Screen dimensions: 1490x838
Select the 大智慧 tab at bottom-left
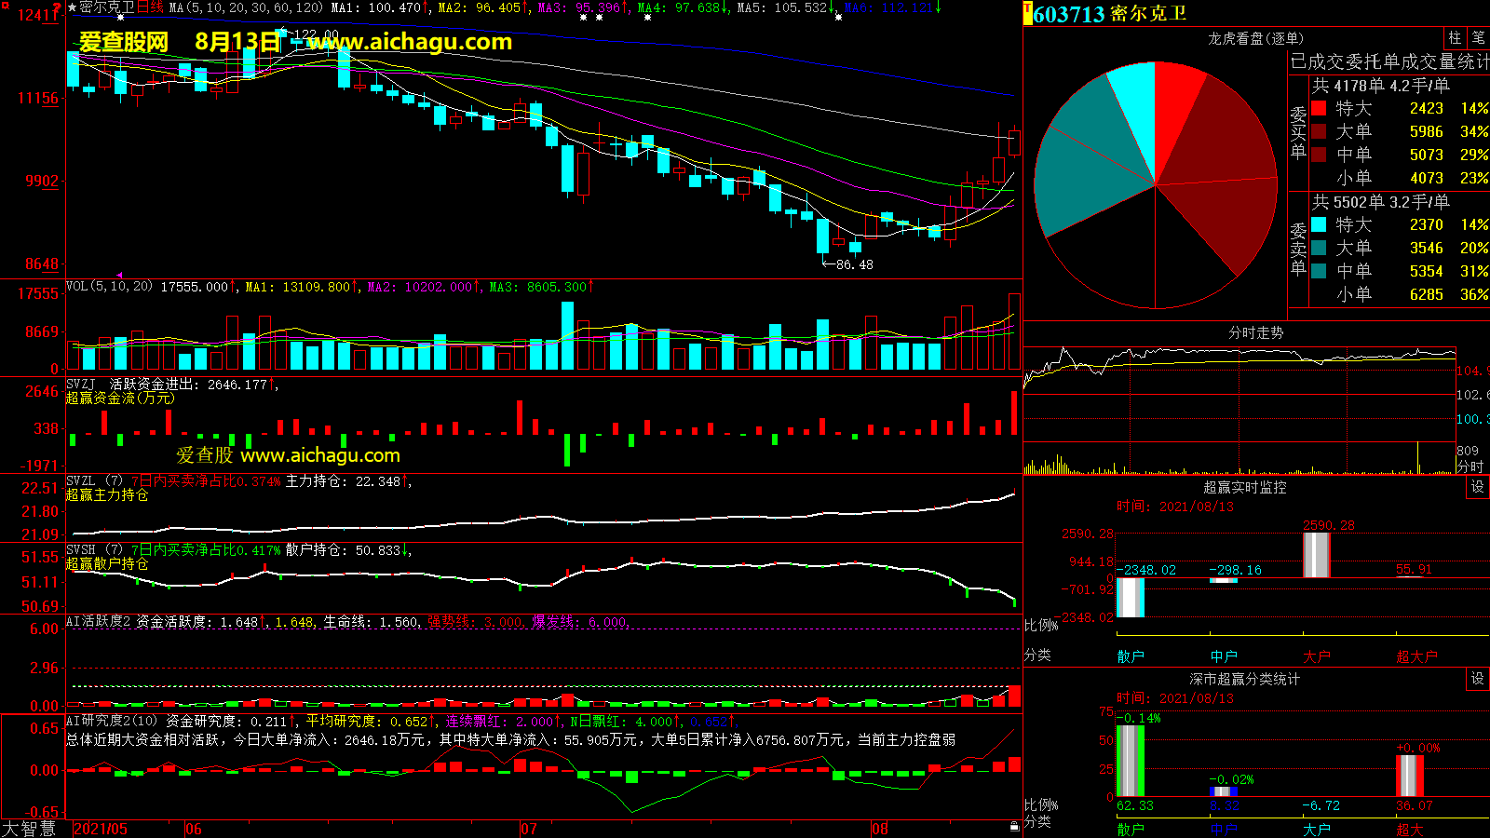tap(30, 829)
